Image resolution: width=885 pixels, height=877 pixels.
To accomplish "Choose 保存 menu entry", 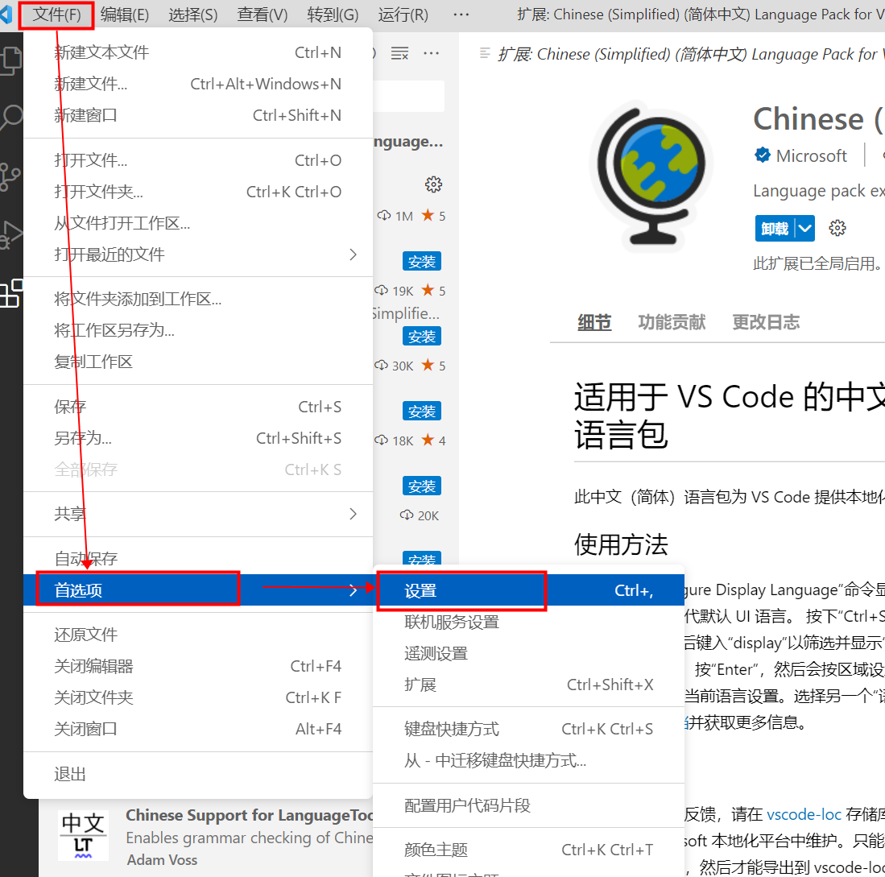I will (x=197, y=407).
